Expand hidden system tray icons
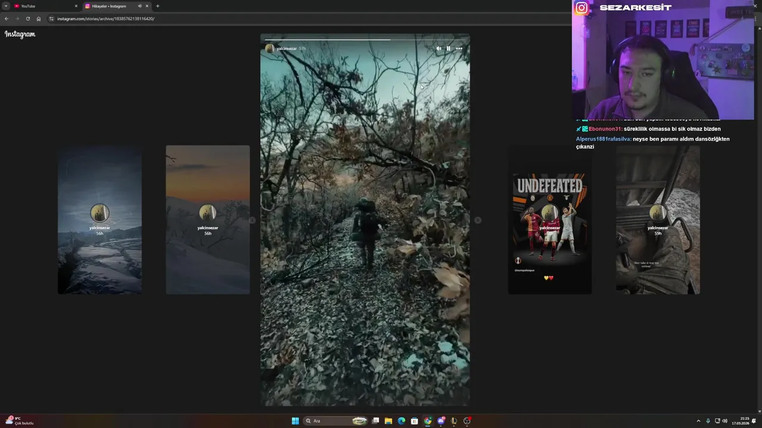 coord(698,421)
